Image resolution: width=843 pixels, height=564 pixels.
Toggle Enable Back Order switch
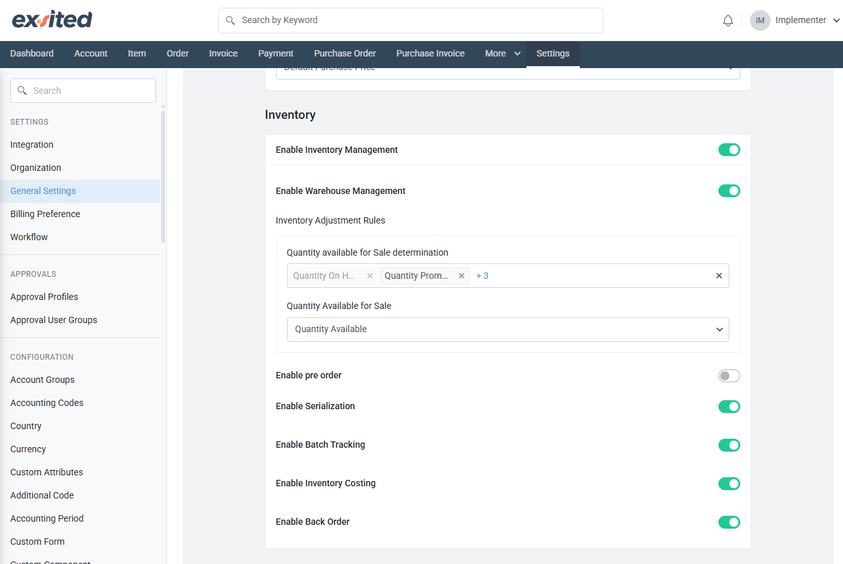click(x=729, y=522)
